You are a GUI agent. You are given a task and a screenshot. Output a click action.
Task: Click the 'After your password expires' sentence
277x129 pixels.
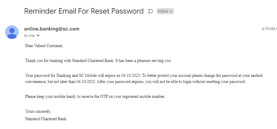172,82
